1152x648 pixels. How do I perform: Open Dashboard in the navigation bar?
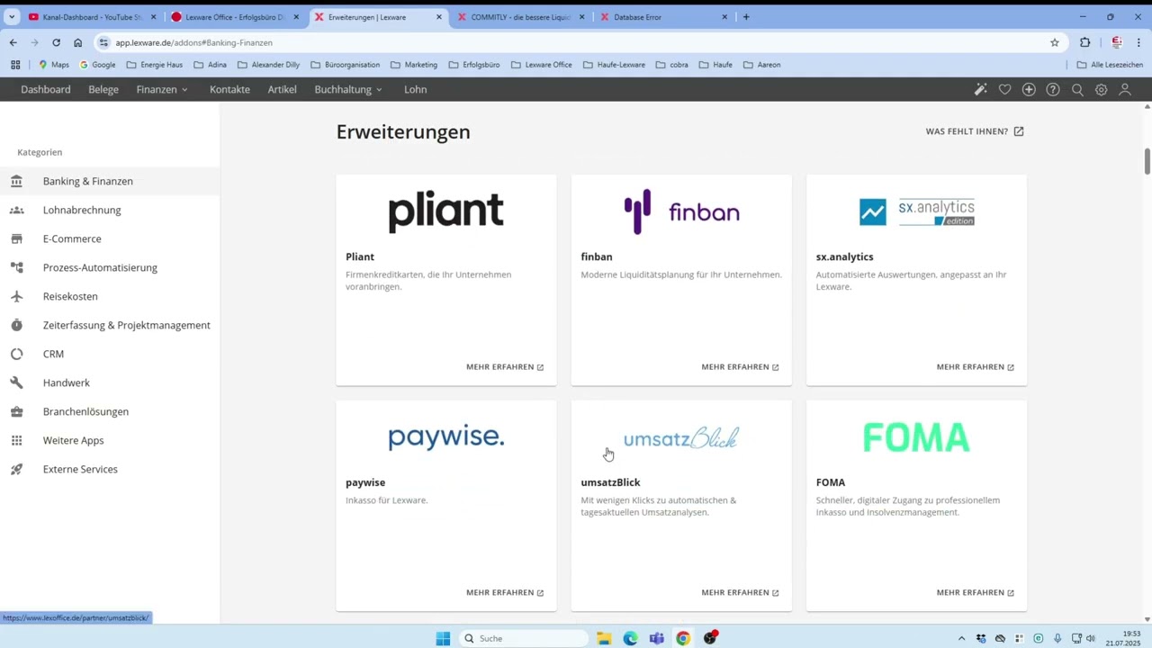point(46,89)
